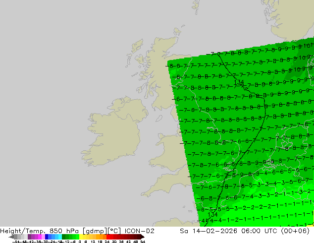The image size is (314, 243).
Task: Click the darkest green legend swatch
Action: pyautogui.click(x=64, y=237)
